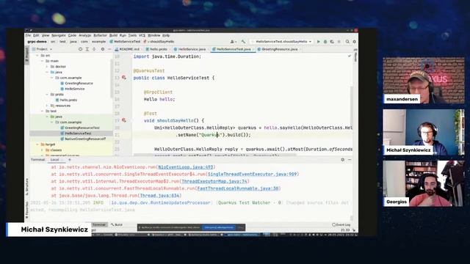Open the Structure side tool window
The width and height of the screenshot is (470, 264).
(x=27, y=187)
